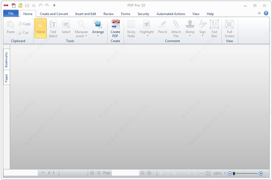Click the save disk icon in quick access toolbar
The width and height of the screenshot is (272, 180).
27,5
